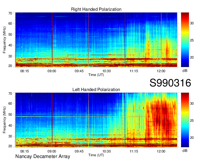The image size is (197, 160).
Task: Click the 09:00 tick label under the Left Handed plot
Action: 52,151
